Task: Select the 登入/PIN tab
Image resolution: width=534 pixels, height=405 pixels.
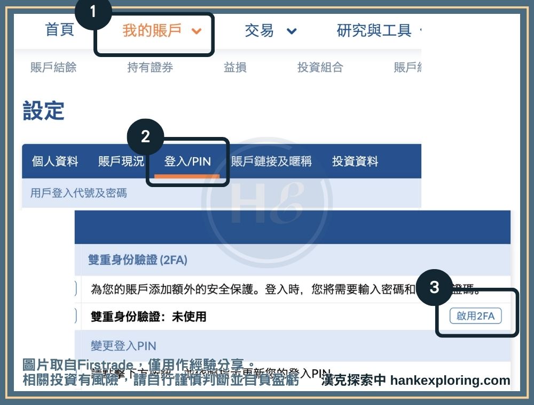Action: (187, 161)
